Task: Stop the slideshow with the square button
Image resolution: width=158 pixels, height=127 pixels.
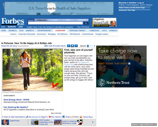Action: (72, 46)
